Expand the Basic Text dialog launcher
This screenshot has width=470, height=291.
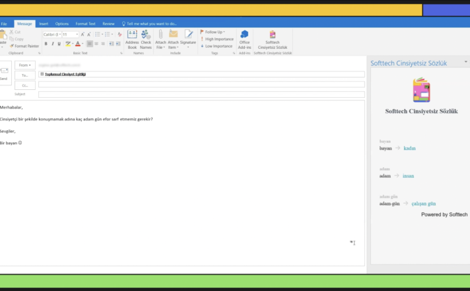[x=121, y=53]
